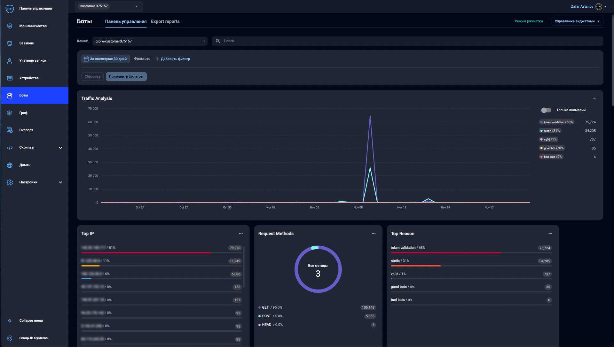
Task: Open the Graph (Граф) sidebar icon
Action: [10, 113]
